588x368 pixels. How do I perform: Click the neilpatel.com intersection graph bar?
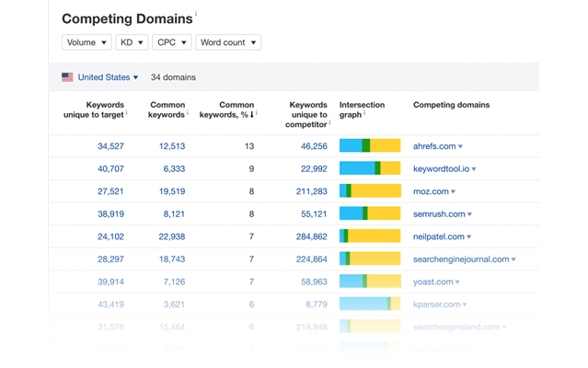pos(370,236)
